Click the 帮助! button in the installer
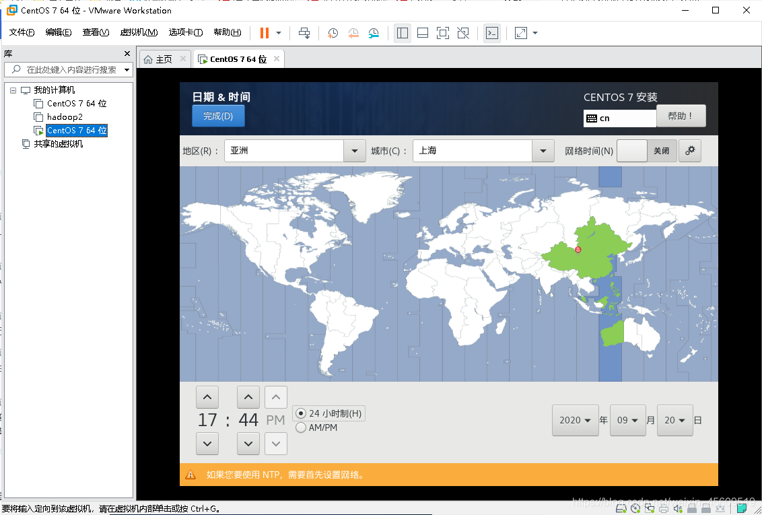 681,116
